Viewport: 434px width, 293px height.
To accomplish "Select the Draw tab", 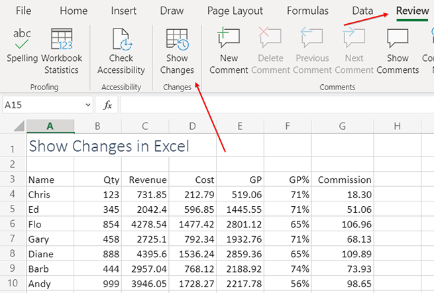I will tap(172, 11).
